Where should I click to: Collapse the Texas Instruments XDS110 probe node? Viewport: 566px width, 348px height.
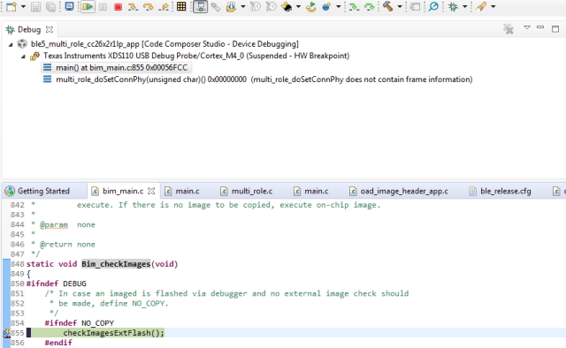tap(23, 57)
